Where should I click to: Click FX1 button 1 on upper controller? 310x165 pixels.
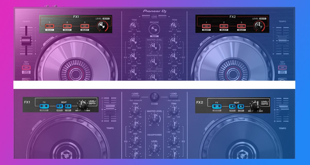coord(49,26)
